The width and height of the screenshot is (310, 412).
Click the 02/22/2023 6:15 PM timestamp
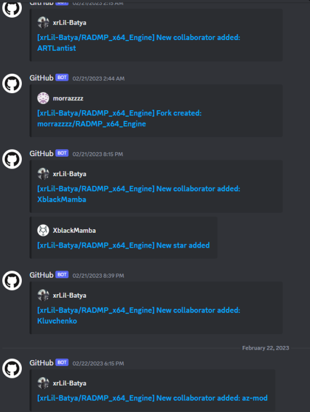[98, 364]
